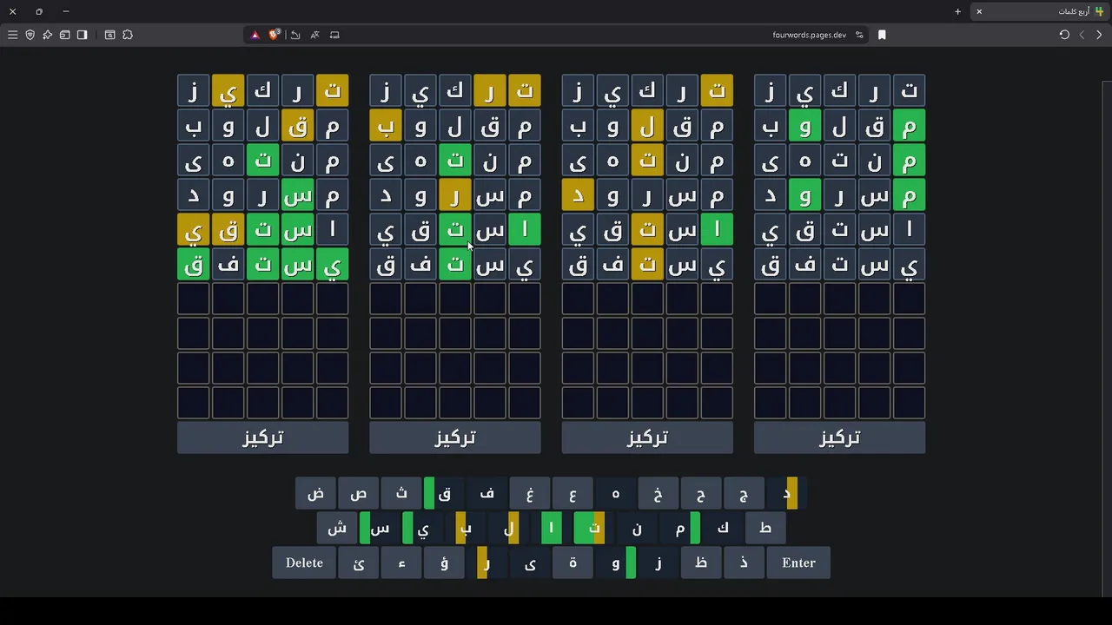The image size is (1112, 625).
Task: Tap the س key on the keyboard
Action: coord(380,528)
